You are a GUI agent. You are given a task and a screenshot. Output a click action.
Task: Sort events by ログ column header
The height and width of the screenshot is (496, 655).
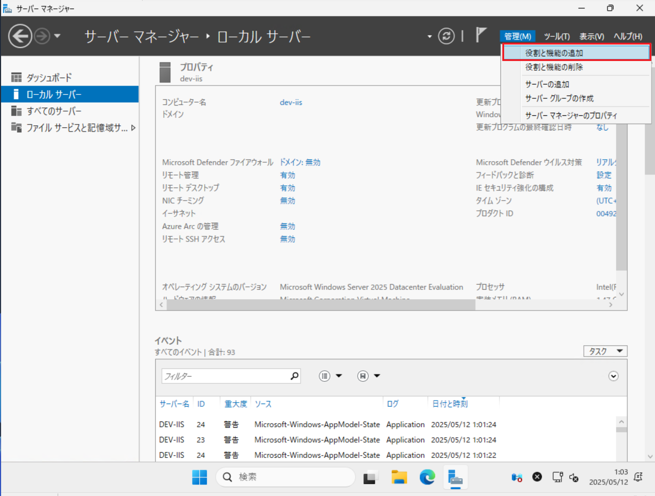click(x=393, y=404)
